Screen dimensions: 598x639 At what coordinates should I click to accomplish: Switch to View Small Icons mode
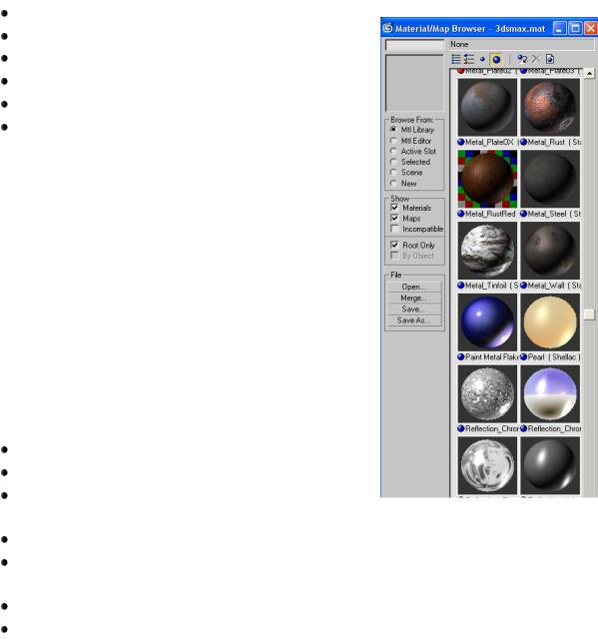482,60
